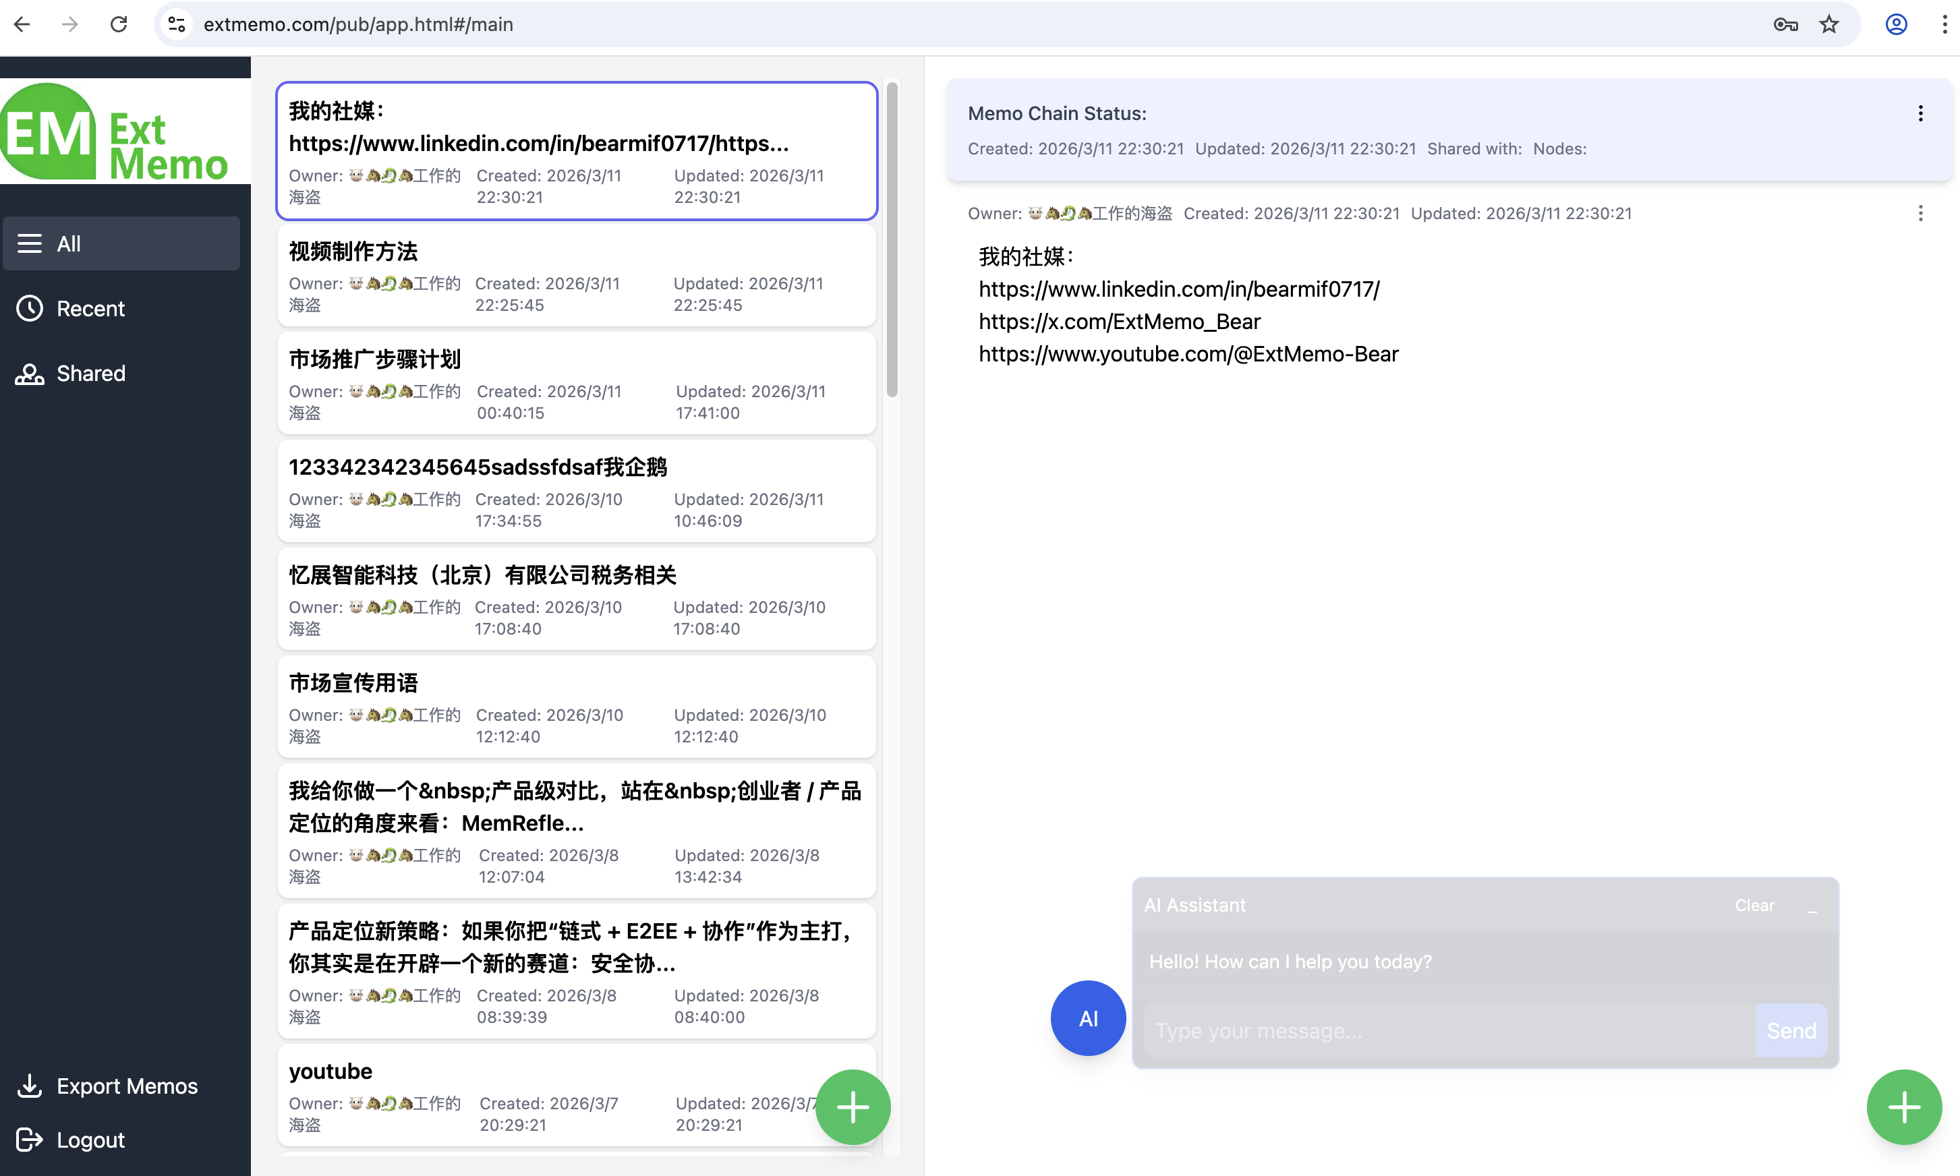1960x1176 pixels.
Task: Click the AI message input field
Action: pos(1449,1031)
